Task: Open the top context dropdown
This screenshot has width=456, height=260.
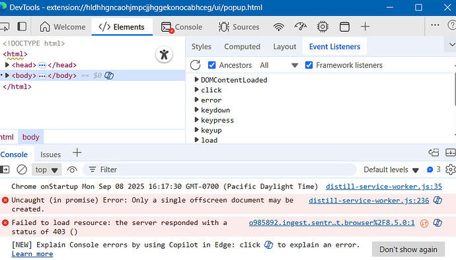Action: pyautogui.click(x=46, y=170)
